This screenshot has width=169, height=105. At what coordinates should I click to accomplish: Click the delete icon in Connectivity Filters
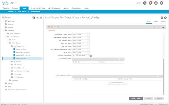coord(119,59)
